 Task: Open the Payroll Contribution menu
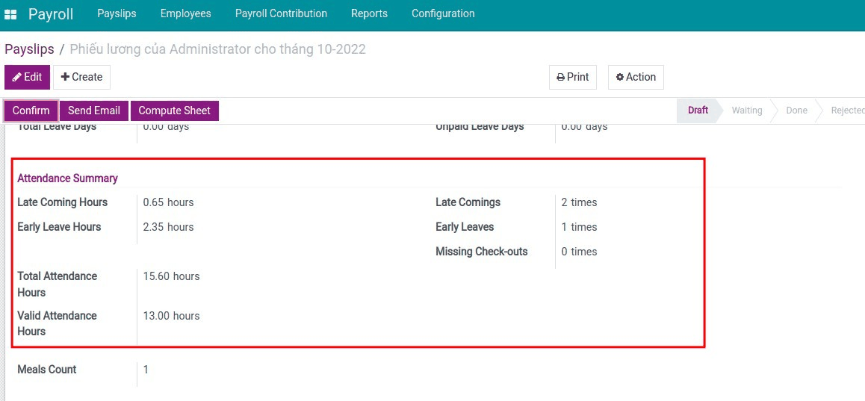coord(281,13)
